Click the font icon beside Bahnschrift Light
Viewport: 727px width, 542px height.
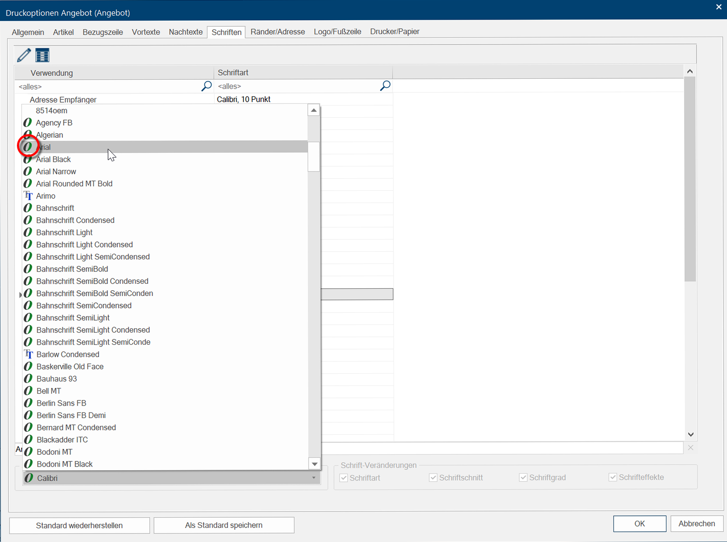(28, 233)
